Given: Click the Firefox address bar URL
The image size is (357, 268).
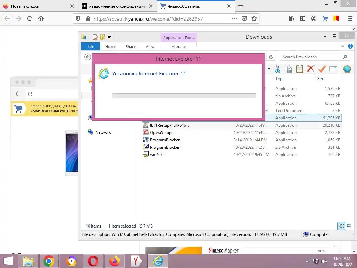Looking at the screenshot, I should tap(148, 19).
